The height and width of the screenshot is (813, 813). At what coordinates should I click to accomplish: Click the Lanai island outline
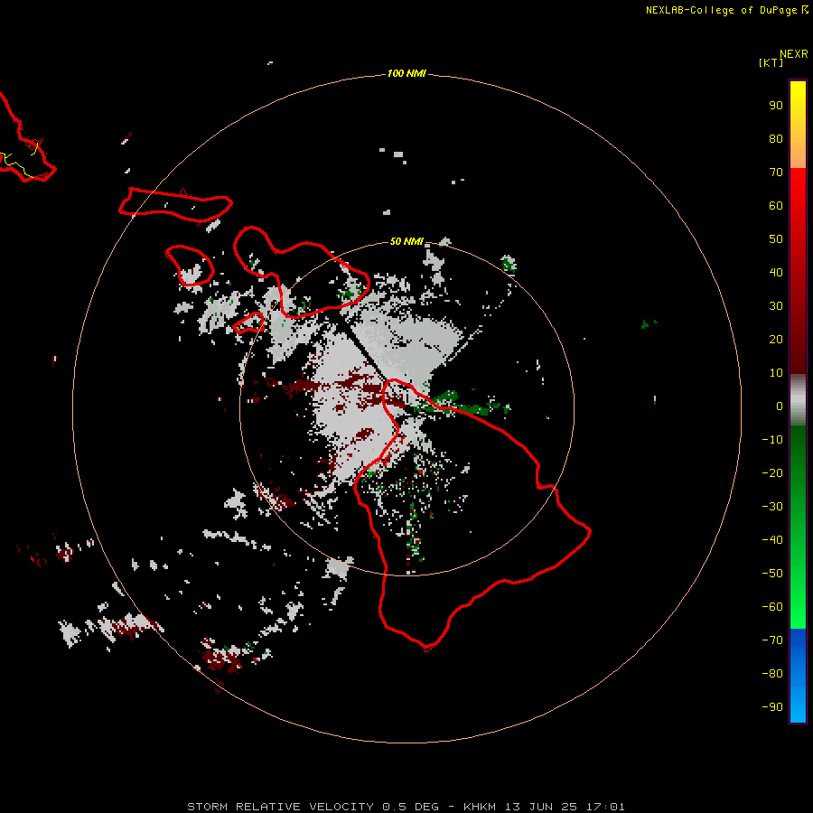(190, 266)
